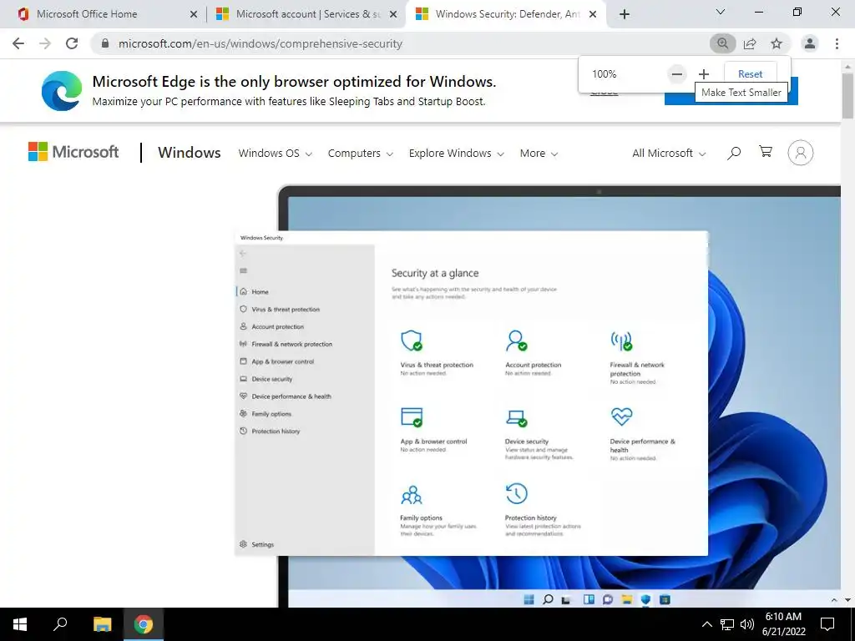This screenshot has width=855, height=641.
Task: Click the Microsoft Edge logo in banner
Action: point(62,90)
